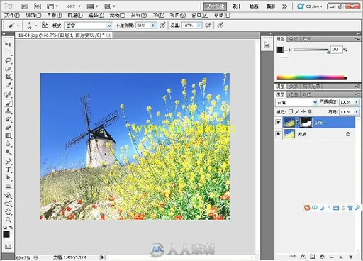
Task: Open the 选择(S) Select menu
Action: click(96, 16)
